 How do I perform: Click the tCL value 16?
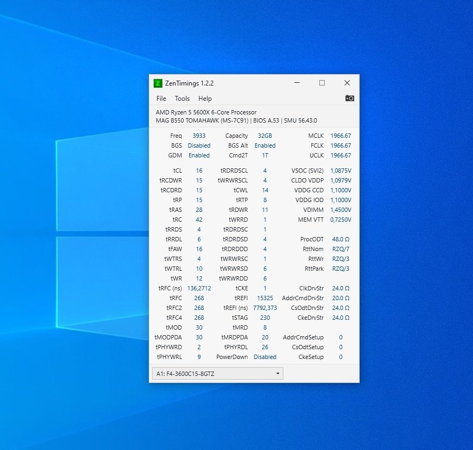coord(199,171)
